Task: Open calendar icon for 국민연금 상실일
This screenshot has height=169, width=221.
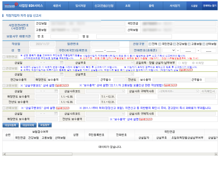Action: [x=62, y=63]
